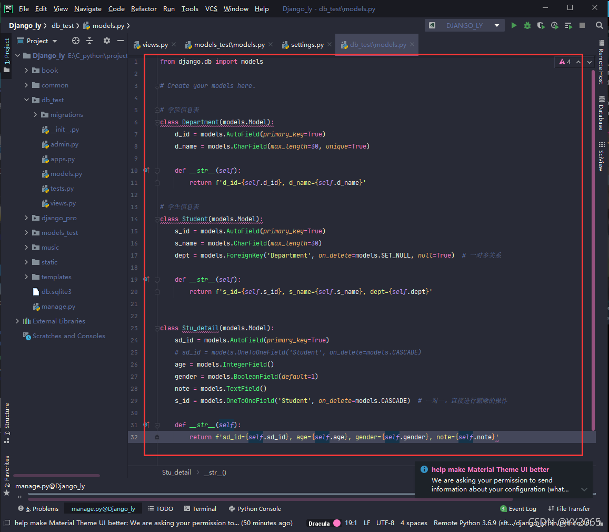Screen dimensions: 609x532
Task: Expand the migrations folder
Action: [35, 115]
